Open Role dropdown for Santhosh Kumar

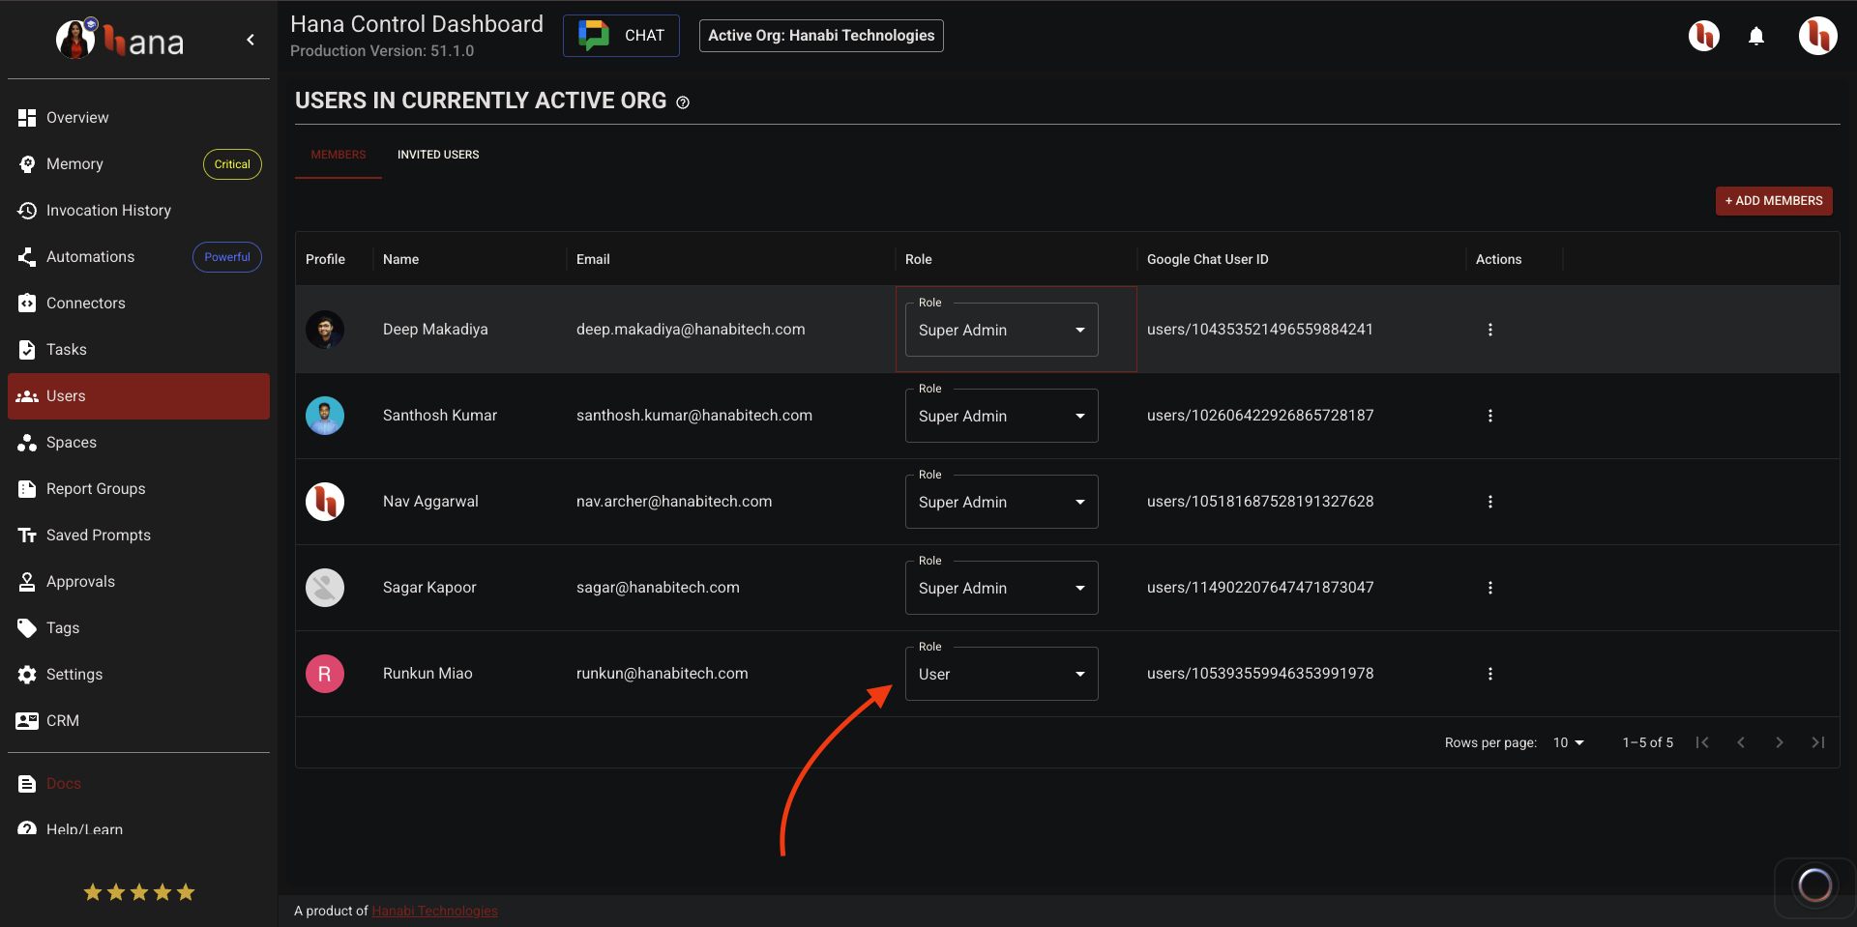point(1001,416)
